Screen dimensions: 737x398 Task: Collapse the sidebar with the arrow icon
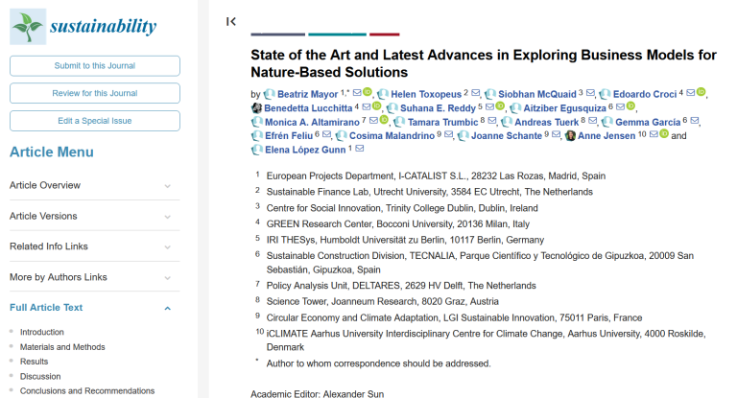tap(231, 21)
